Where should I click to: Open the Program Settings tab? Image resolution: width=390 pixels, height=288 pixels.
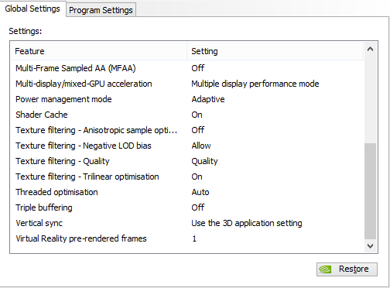[101, 10]
